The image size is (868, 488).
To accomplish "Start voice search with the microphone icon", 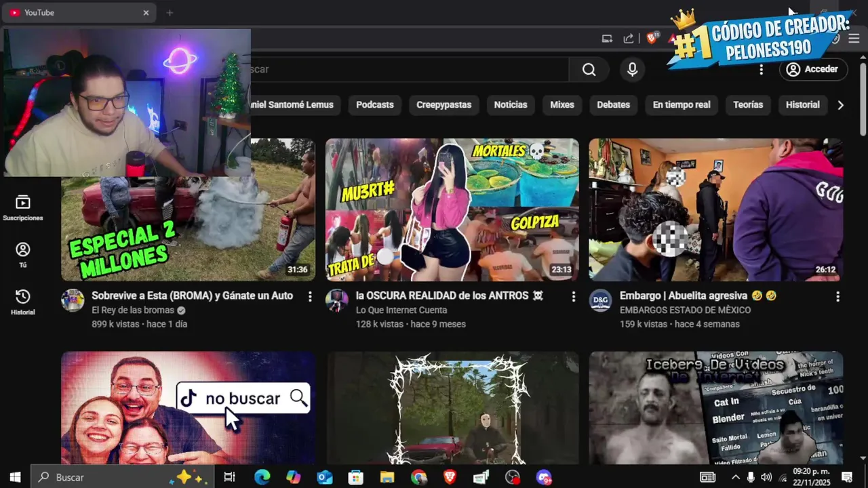I will click(632, 69).
